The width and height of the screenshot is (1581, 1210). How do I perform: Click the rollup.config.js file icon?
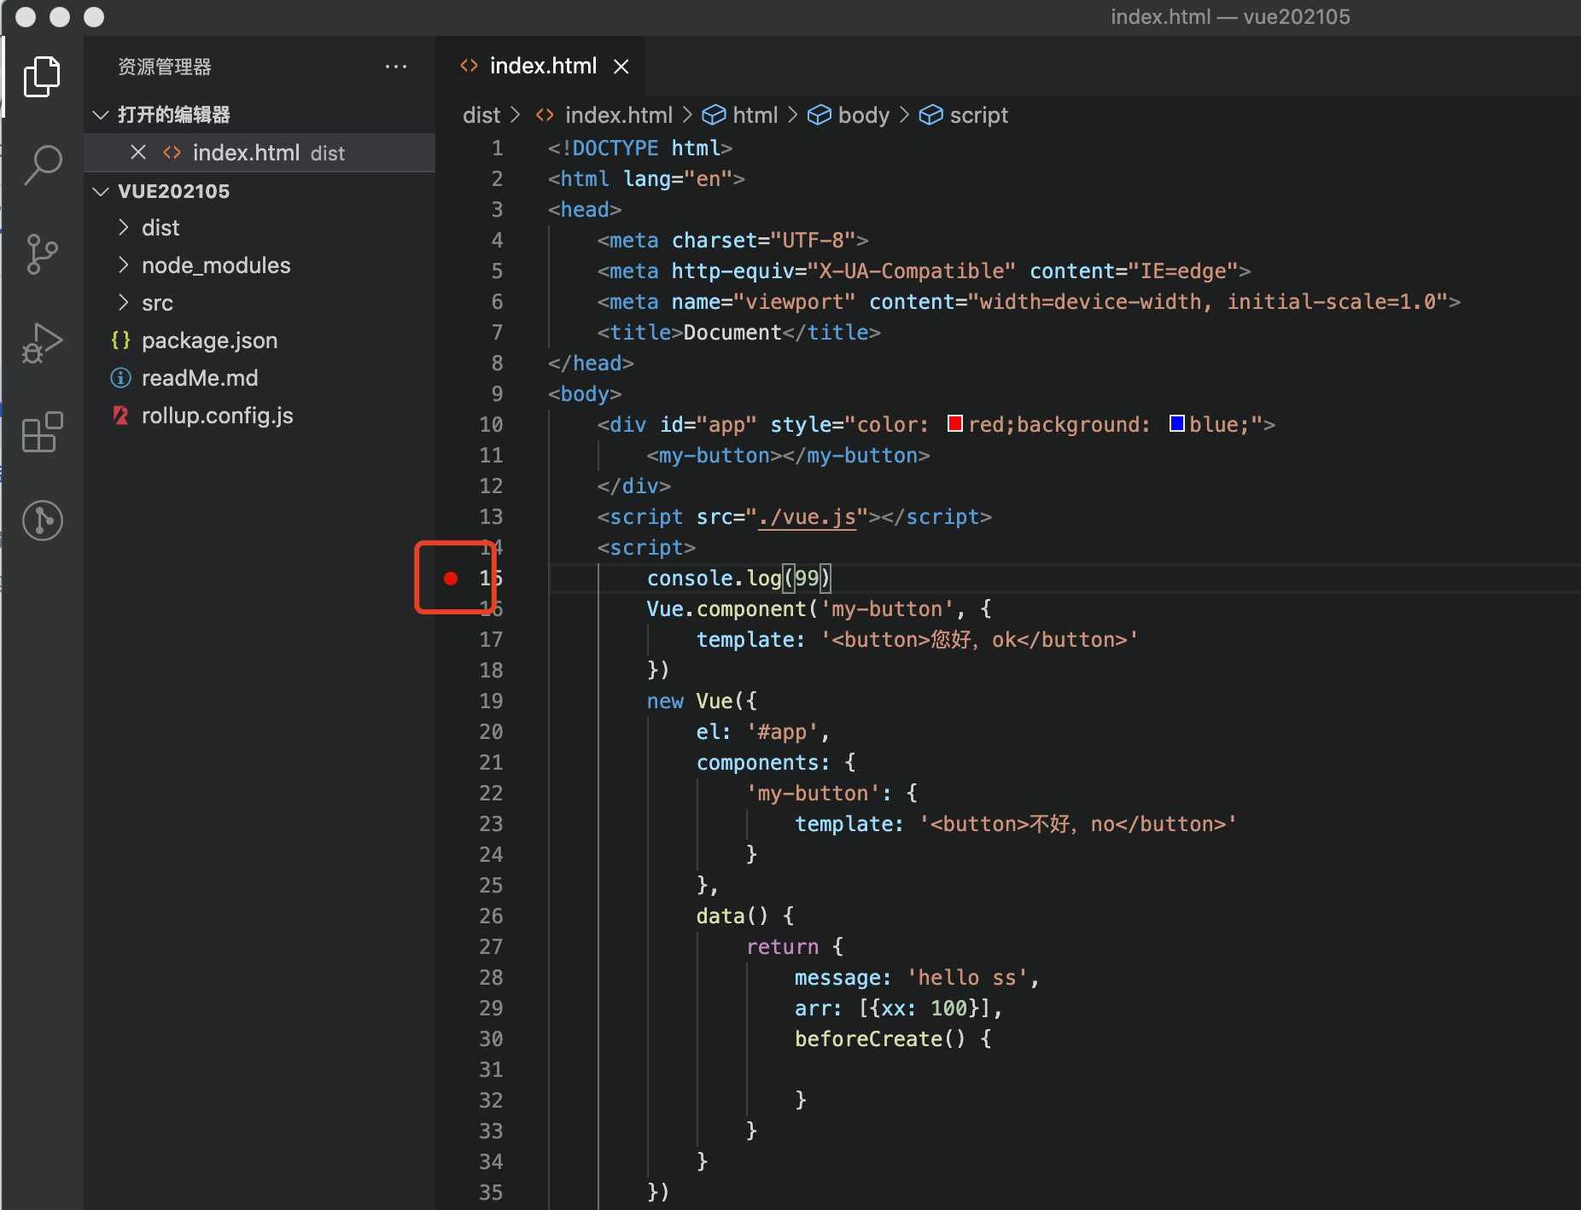[x=120, y=416]
